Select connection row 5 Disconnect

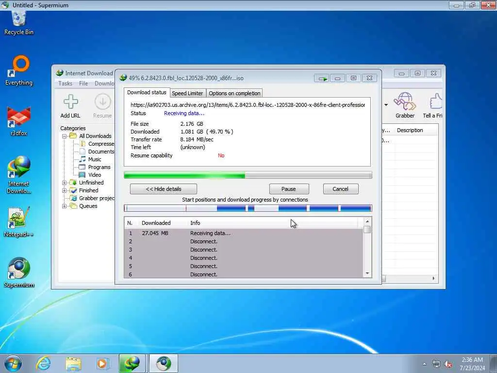tap(244, 267)
